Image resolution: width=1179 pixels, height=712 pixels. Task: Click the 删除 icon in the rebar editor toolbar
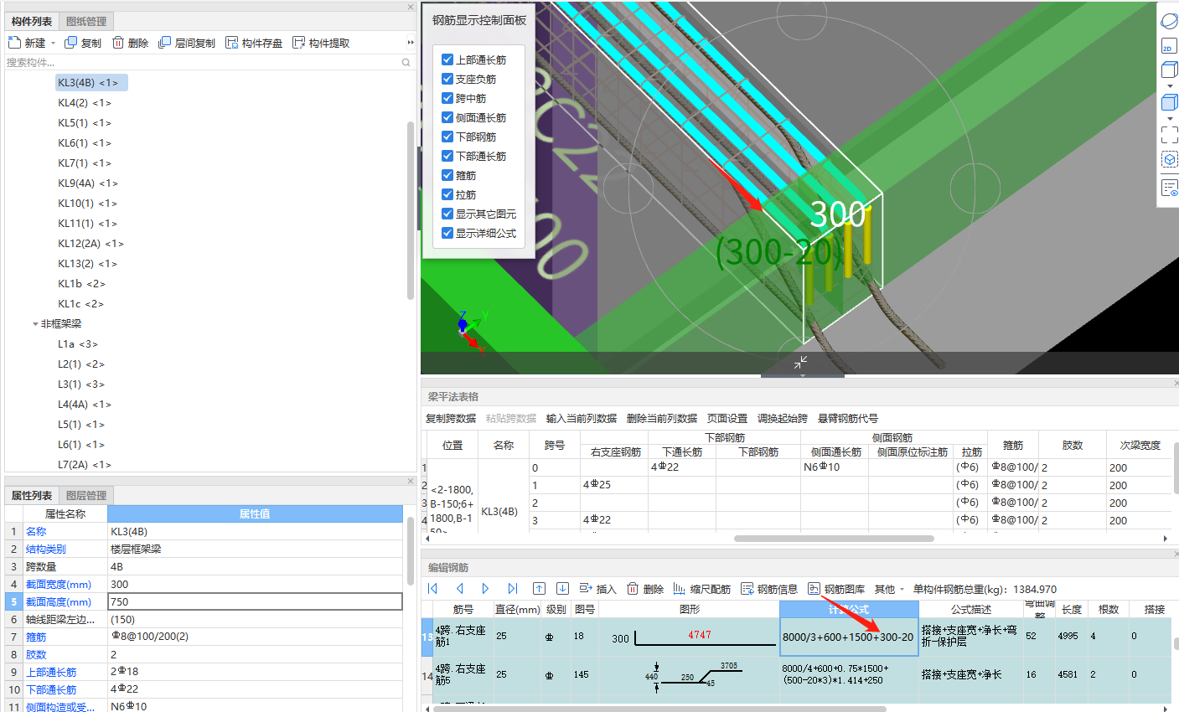click(x=633, y=589)
